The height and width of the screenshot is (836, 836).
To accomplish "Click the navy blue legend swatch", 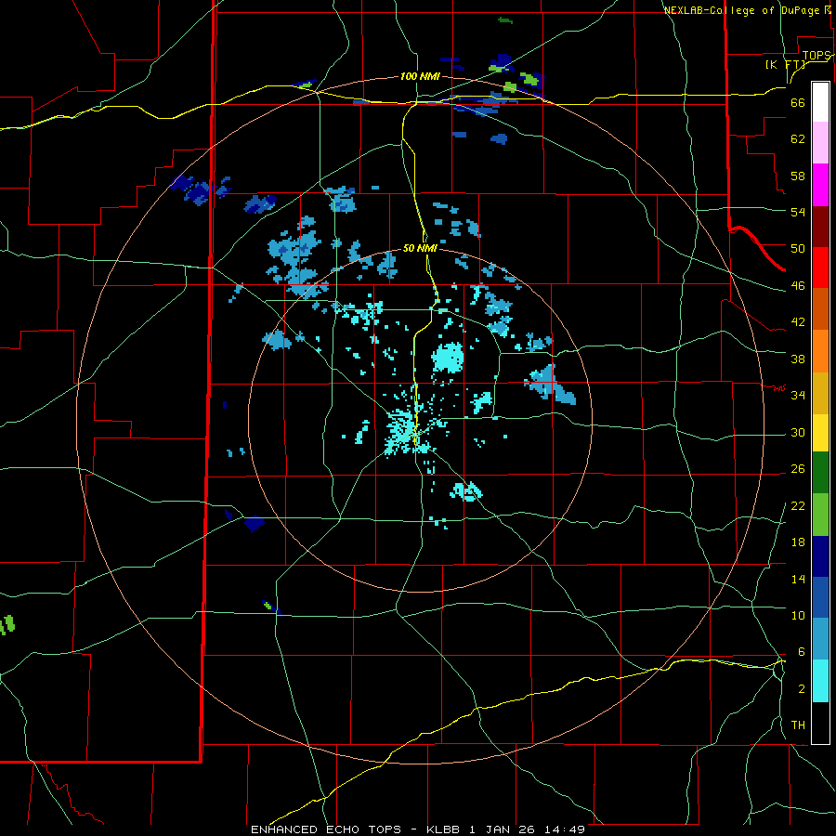I will [820, 556].
